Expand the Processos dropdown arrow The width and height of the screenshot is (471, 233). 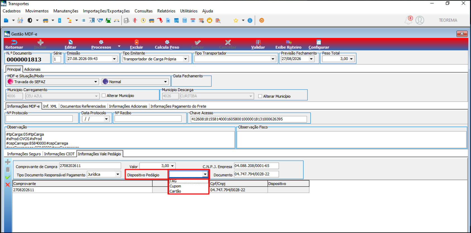[x=119, y=46]
